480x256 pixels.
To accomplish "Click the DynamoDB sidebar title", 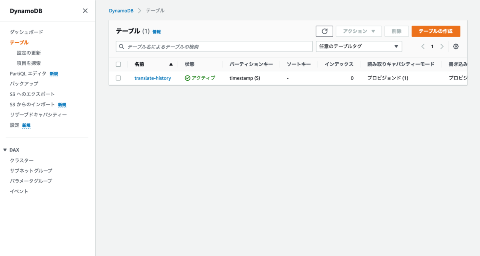I will tap(26, 11).
